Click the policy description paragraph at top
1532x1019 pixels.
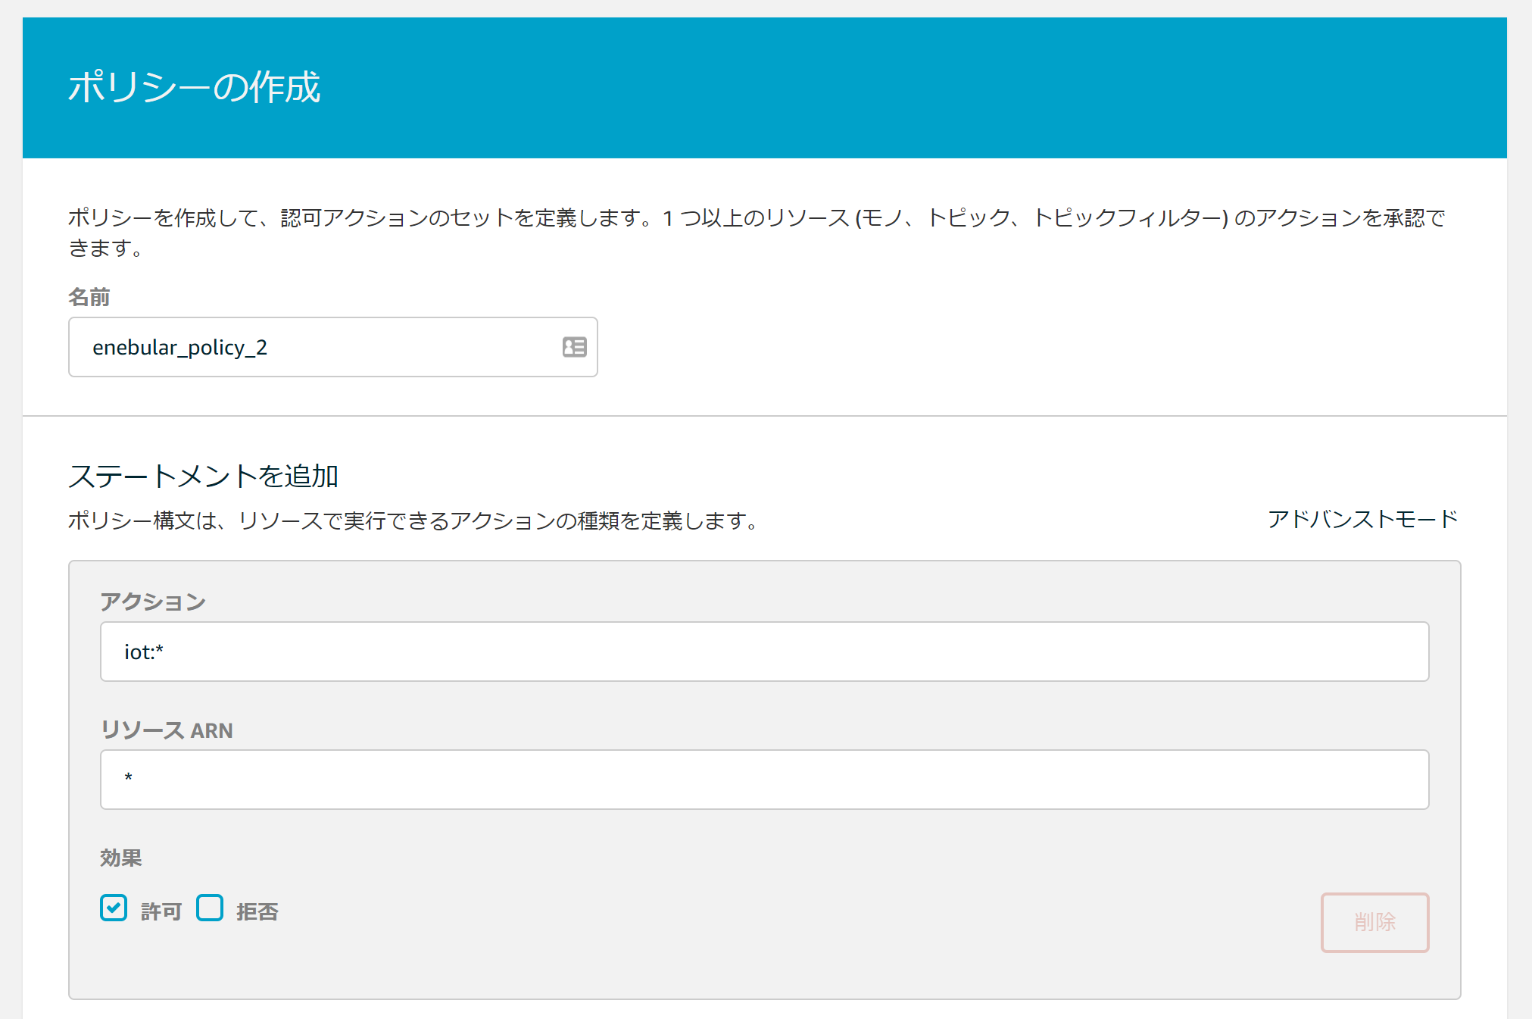point(756,218)
